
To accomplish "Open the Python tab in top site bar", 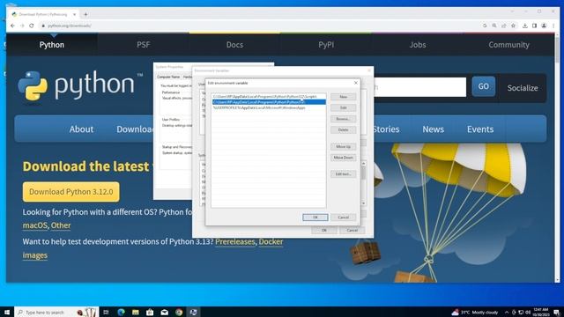I will 52,45.
